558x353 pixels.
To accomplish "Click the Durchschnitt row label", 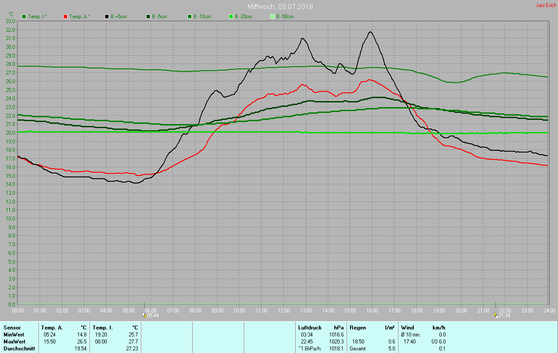I will pos(19,348).
